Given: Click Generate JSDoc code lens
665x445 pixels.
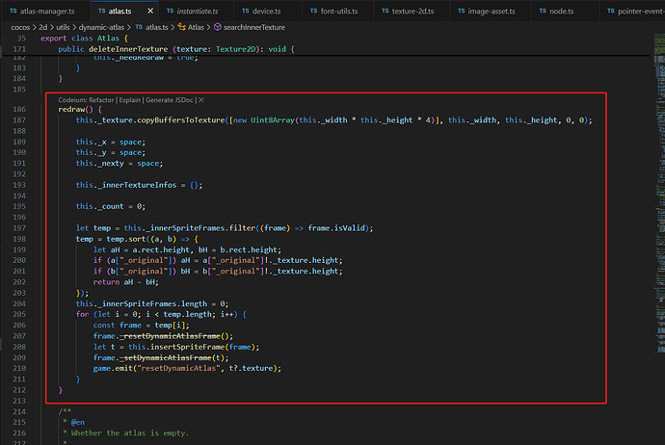Looking at the screenshot, I should tap(170, 100).
